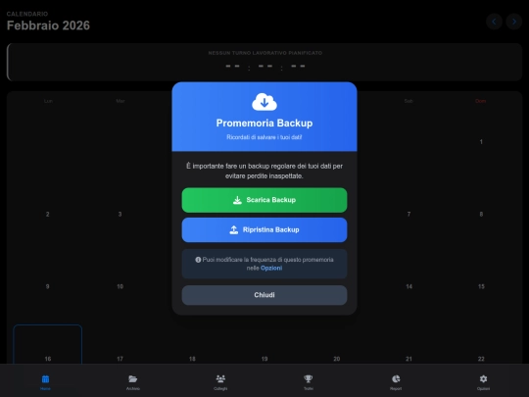Select day 19 in the calendar
The width and height of the screenshot is (529, 397).
tap(264, 359)
